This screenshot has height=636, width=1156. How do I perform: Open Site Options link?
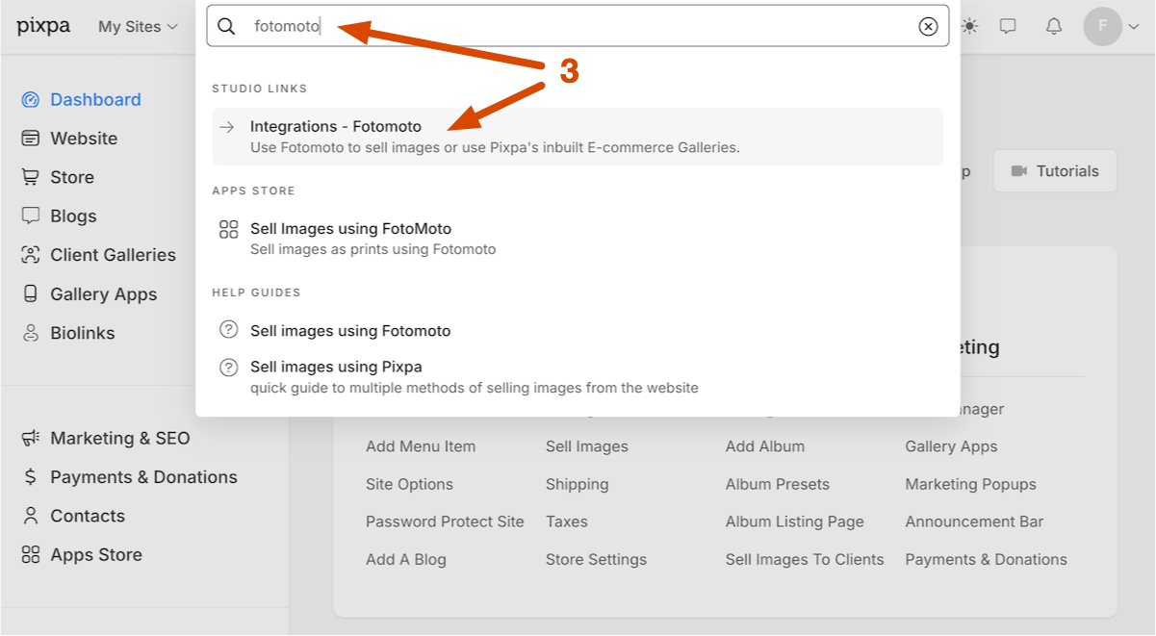click(409, 484)
